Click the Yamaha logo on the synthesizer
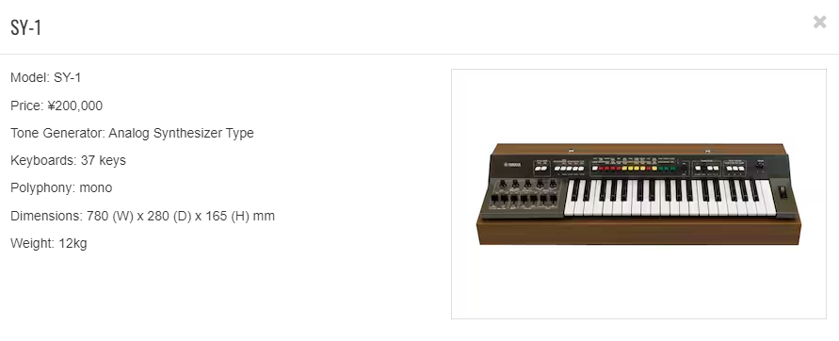 (512, 164)
